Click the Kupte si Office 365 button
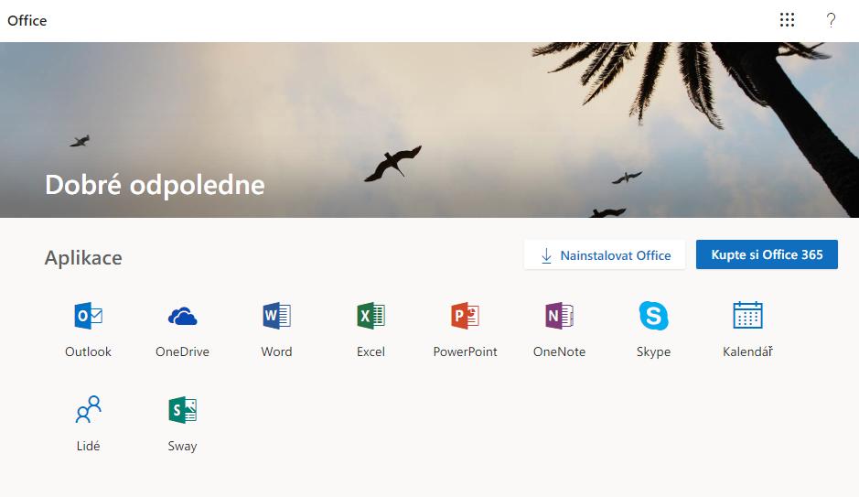The height and width of the screenshot is (497, 859). pos(767,254)
